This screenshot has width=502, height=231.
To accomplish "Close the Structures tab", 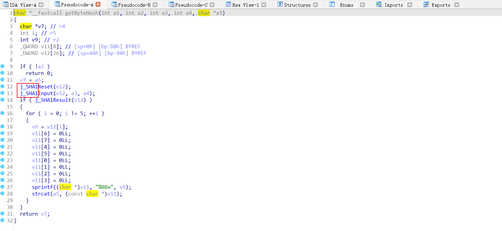I will 315,5.
